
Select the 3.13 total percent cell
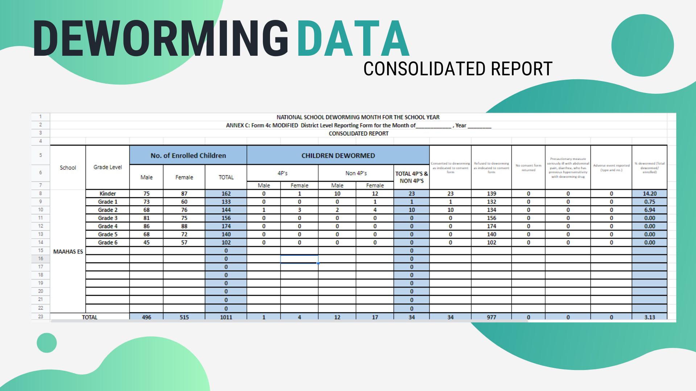(x=649, y=317)
